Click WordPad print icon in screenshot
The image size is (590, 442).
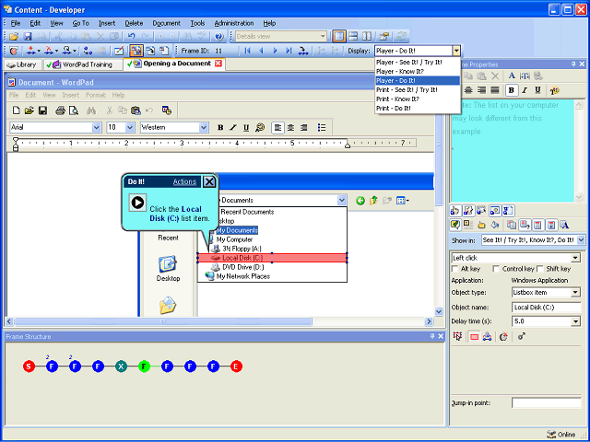click(x=60, y=110)
